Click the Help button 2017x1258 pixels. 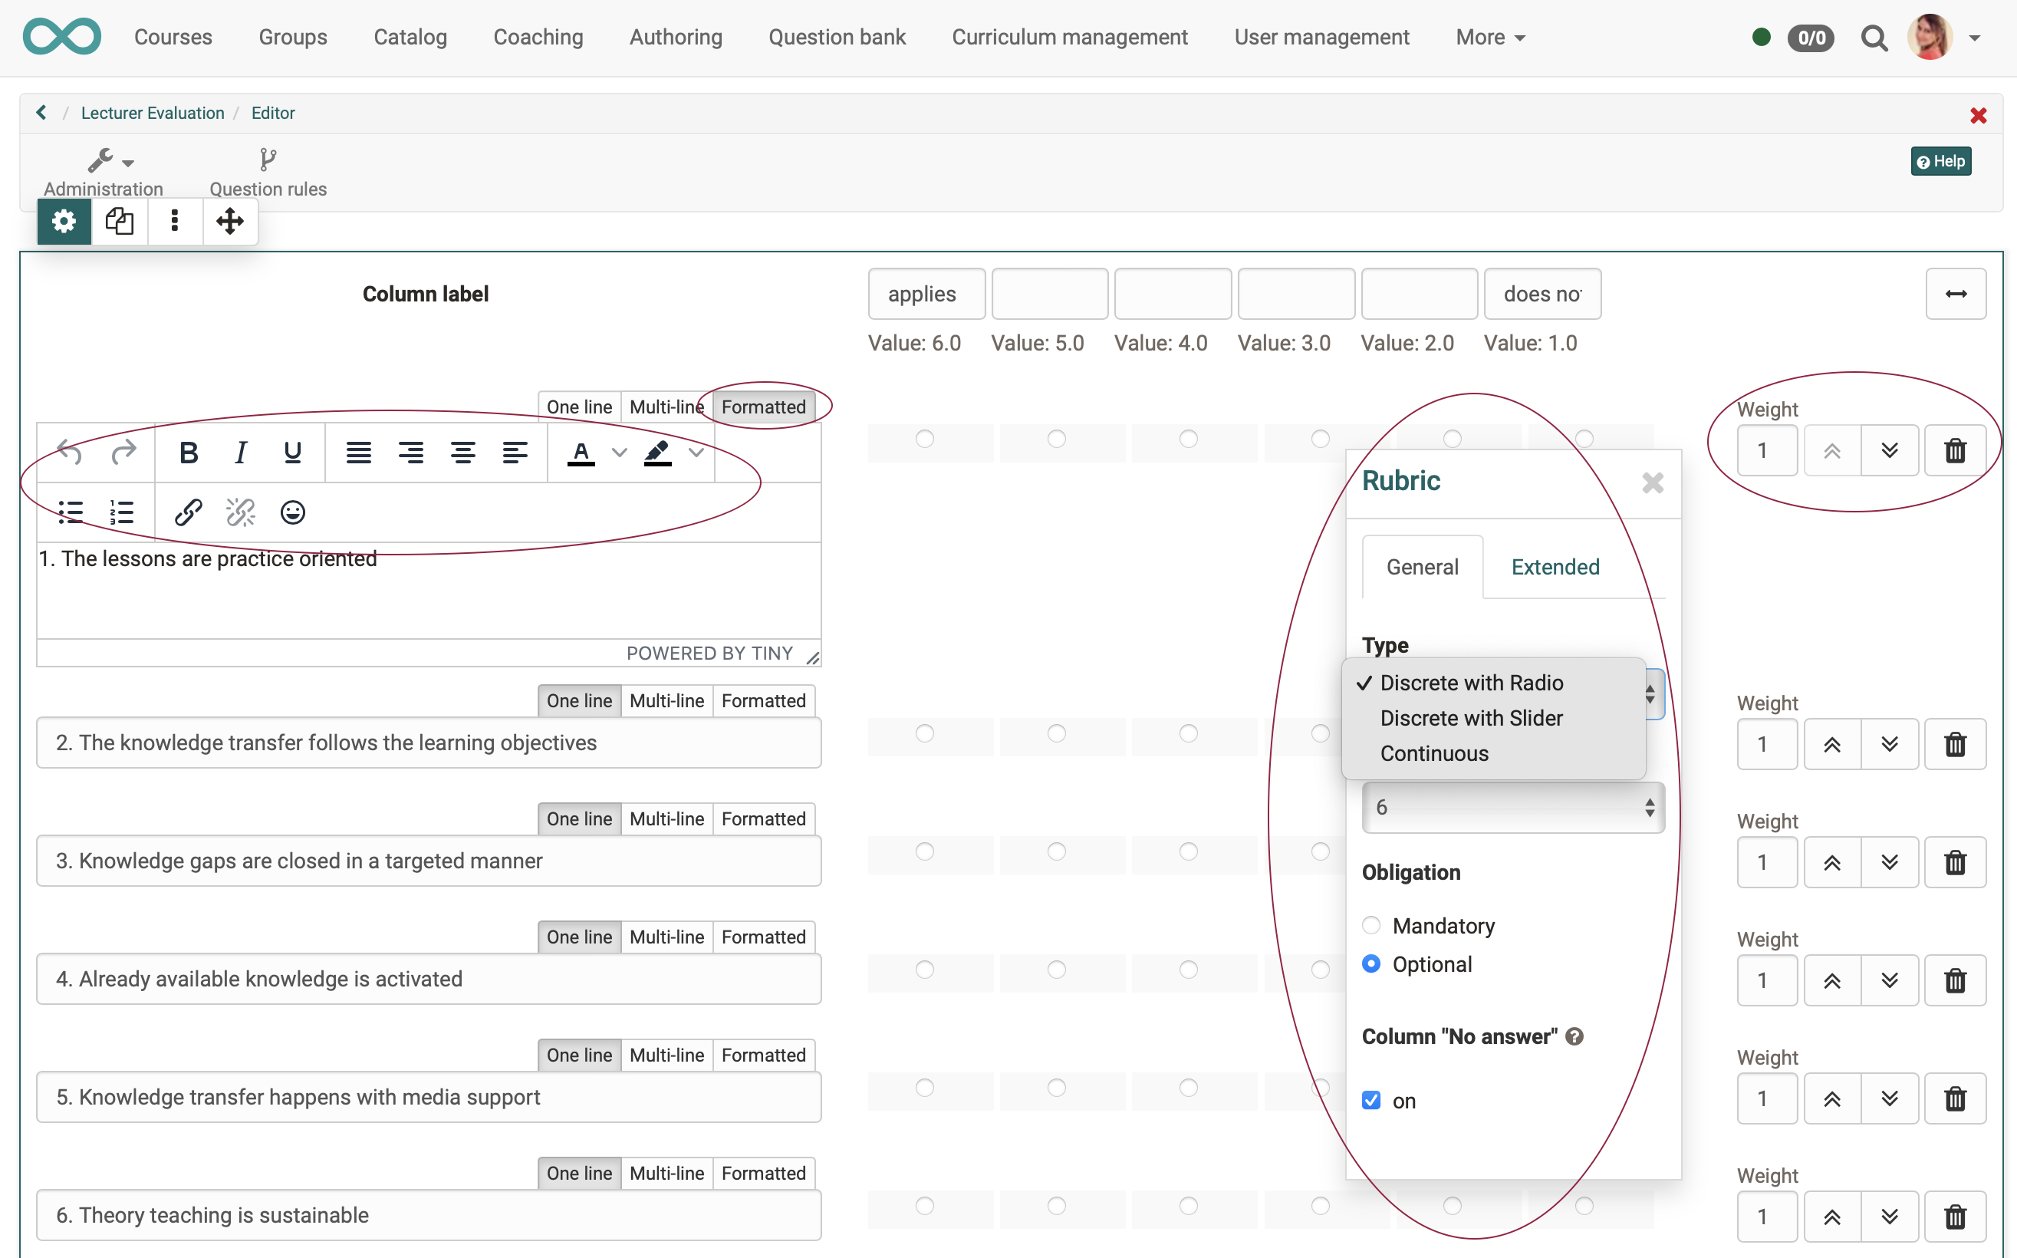click(x=1940, y=161)
